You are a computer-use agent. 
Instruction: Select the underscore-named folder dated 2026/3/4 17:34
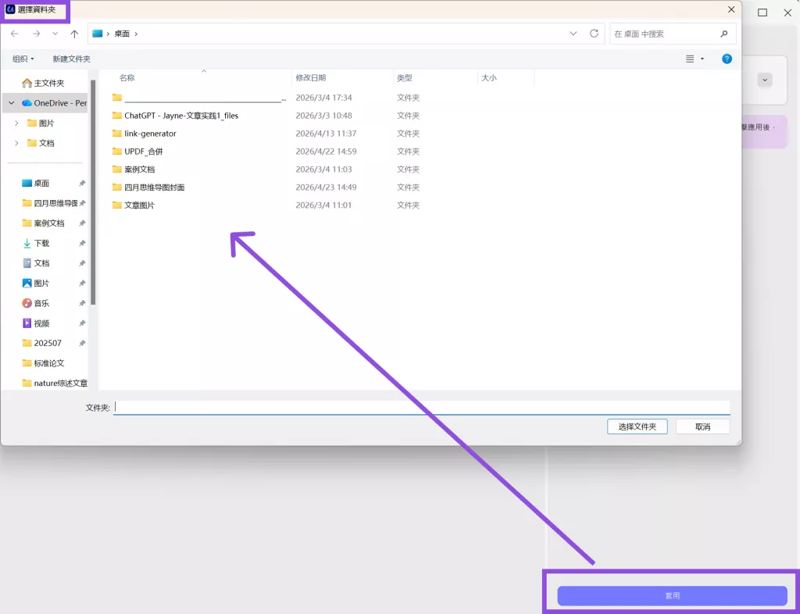point(199,98)
